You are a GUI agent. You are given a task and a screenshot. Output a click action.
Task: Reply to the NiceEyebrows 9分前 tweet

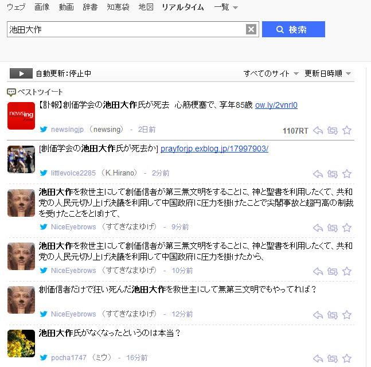[x=318, y=228]
